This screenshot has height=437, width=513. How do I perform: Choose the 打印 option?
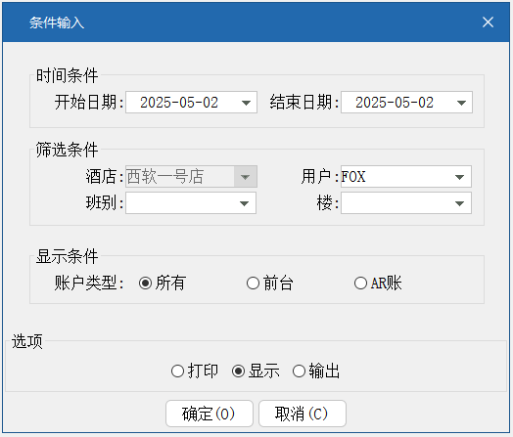pos(177,371)
